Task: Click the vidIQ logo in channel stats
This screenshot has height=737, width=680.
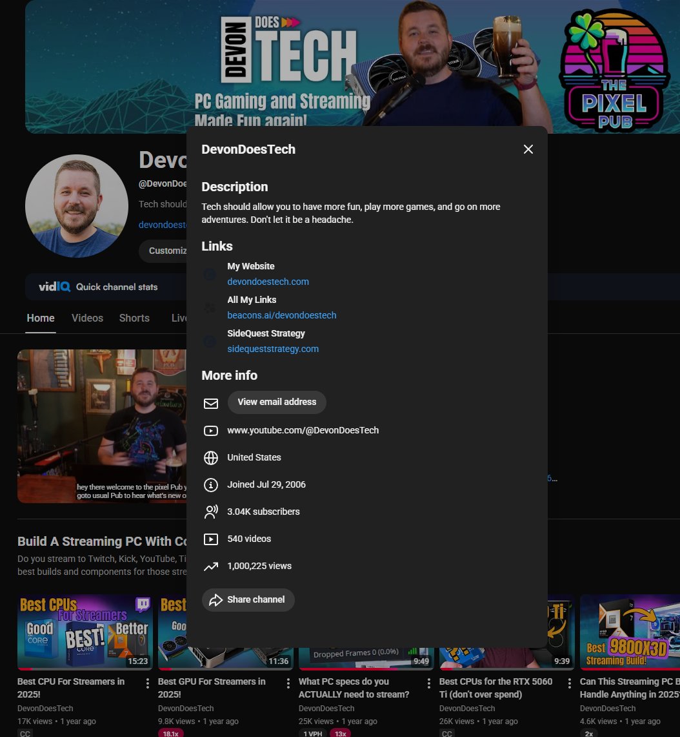Action: 54,287
